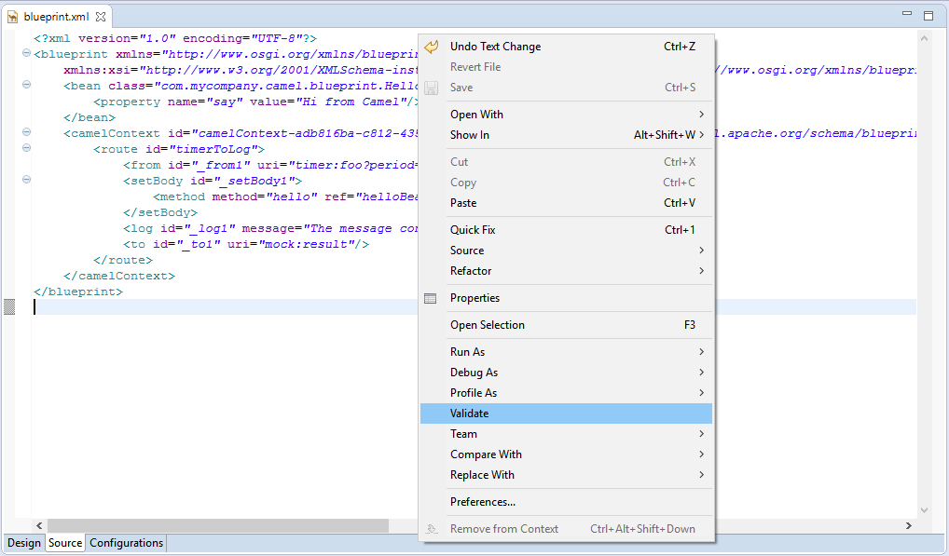The image size is (949, 556).
Task: Choose Paste in the context menu
Action: (x=463, y=203)
